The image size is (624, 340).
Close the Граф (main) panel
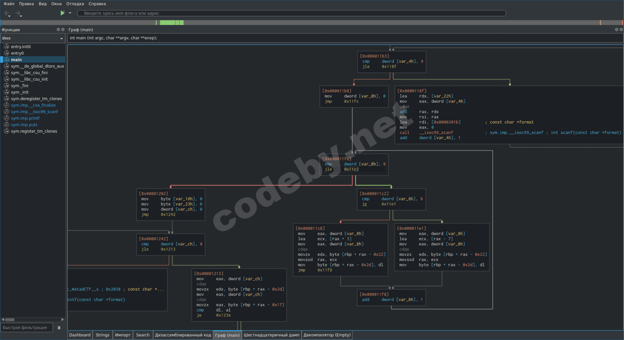tap(621, 30)
